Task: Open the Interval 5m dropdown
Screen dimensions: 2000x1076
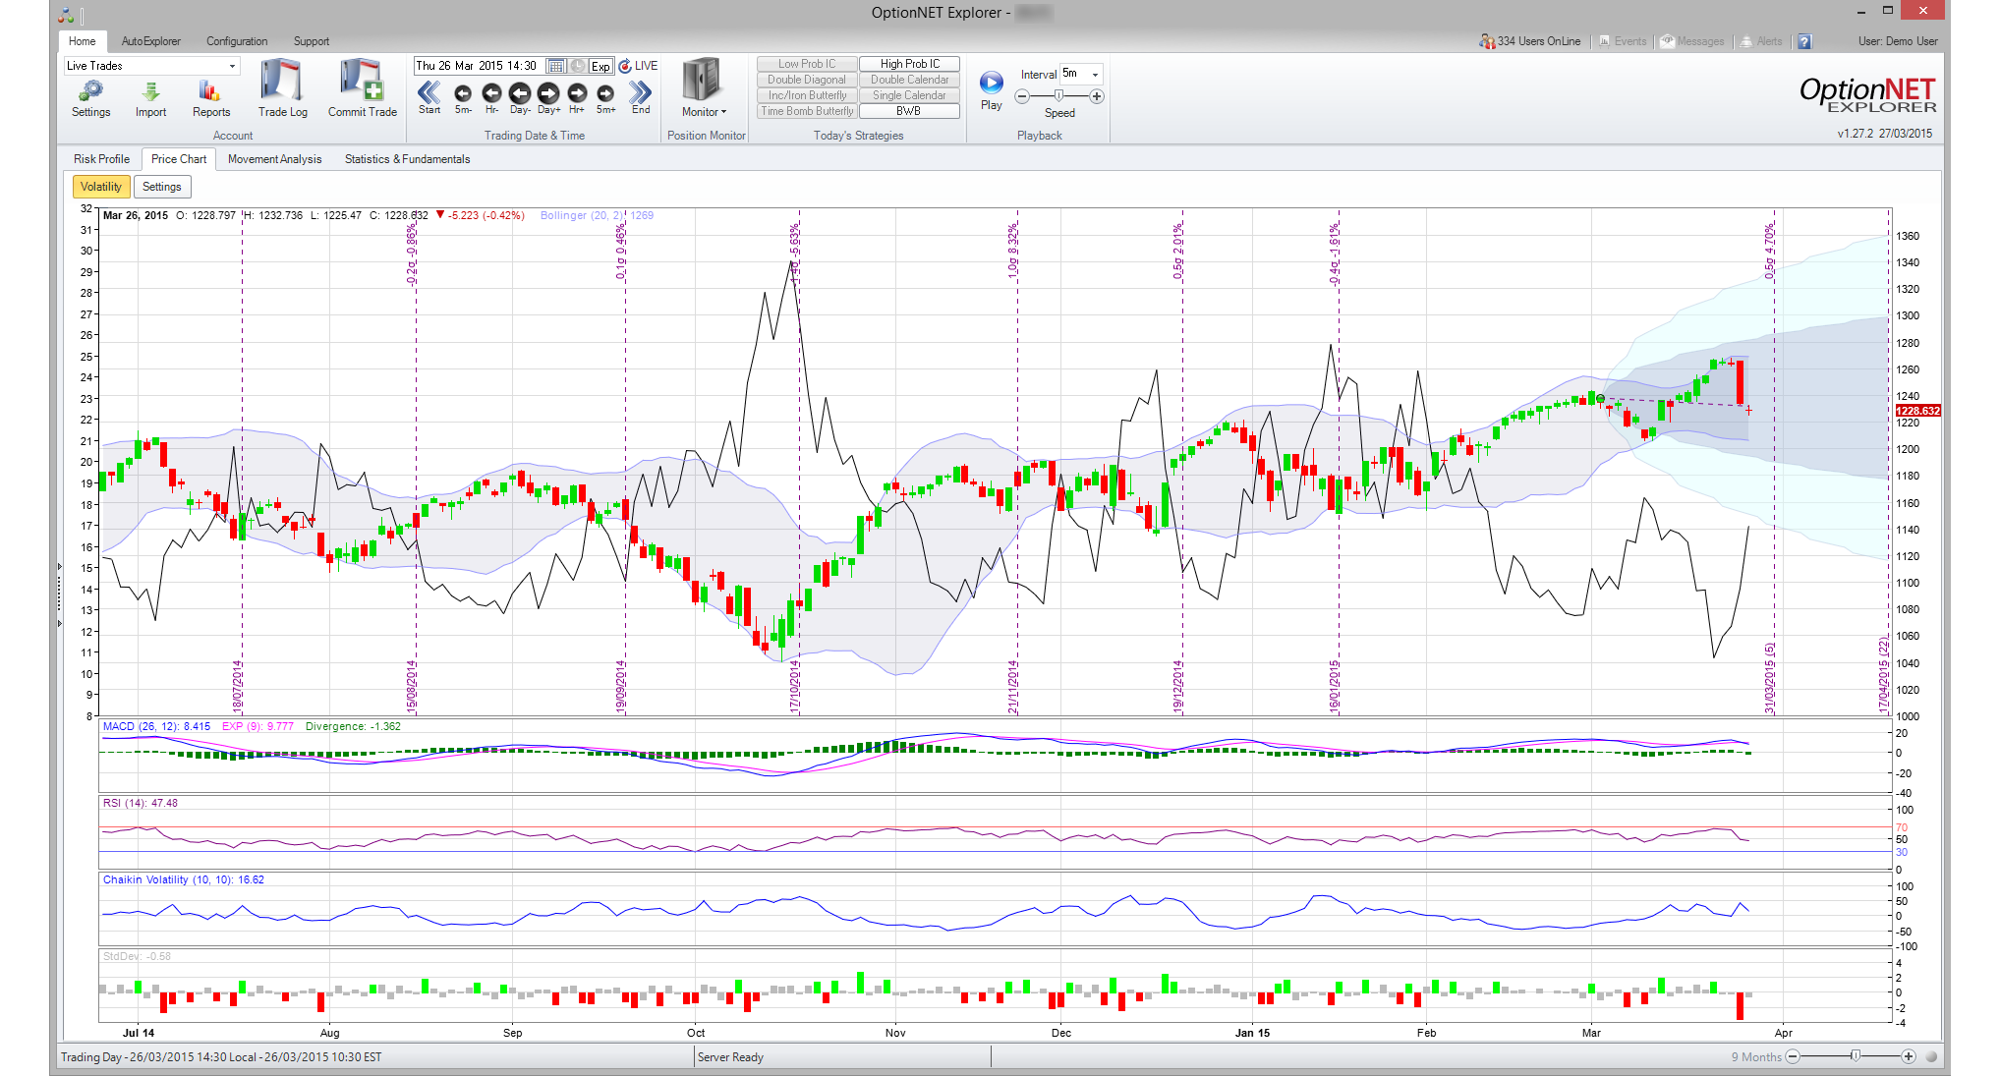Action: coord(1095,74)
